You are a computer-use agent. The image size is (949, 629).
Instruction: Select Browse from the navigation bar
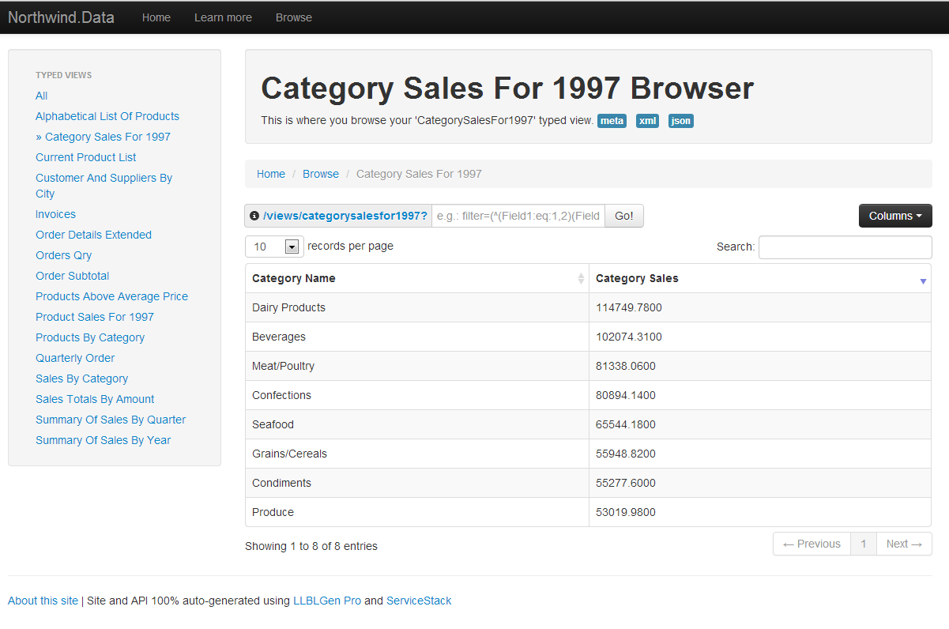click(293, 17)
